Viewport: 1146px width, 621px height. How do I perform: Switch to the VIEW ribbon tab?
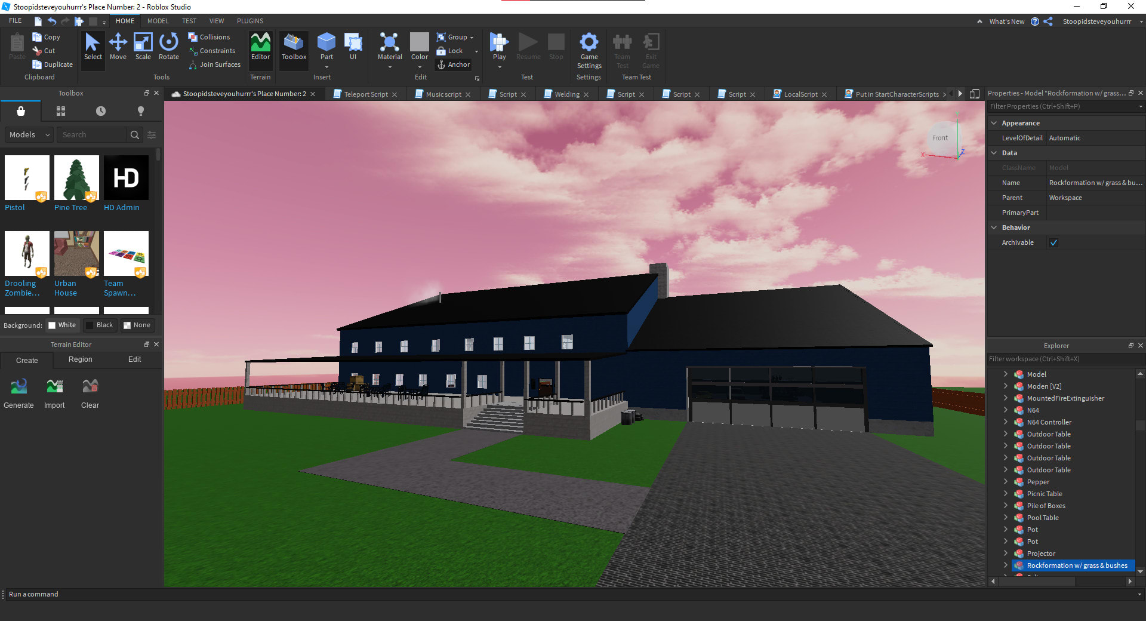tap(217, 21)
